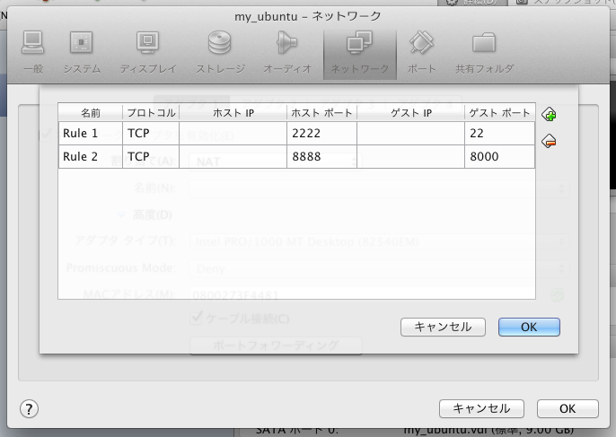Click the ゲスト ポート column header
This screenshot has height=437, width=616.
pyautogui.click(x=499, y=113)
